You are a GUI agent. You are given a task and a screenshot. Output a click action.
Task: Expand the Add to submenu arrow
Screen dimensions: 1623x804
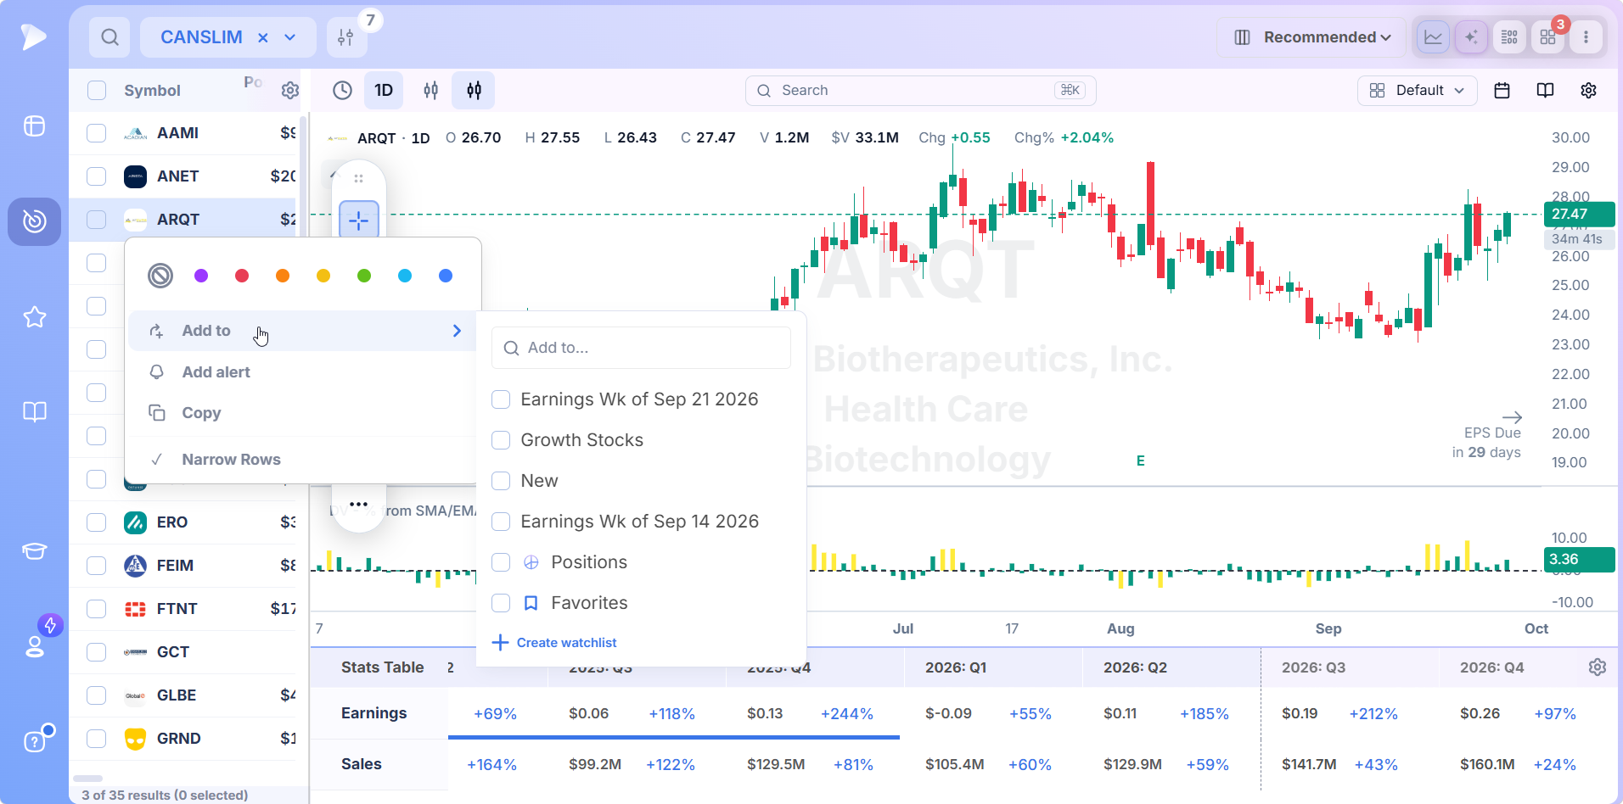pos(457,331)
